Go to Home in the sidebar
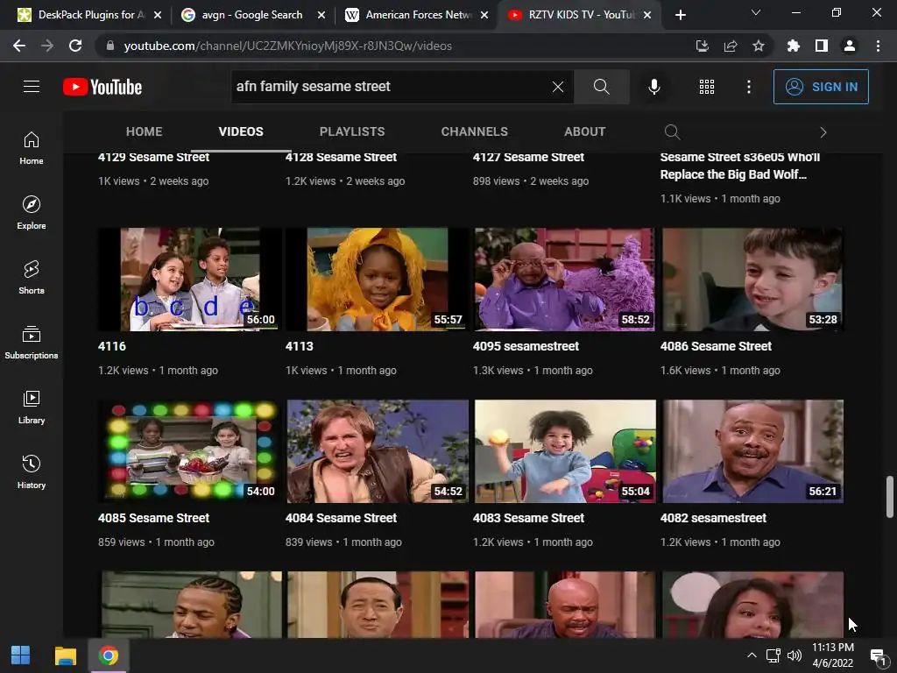 pos(32,147)
